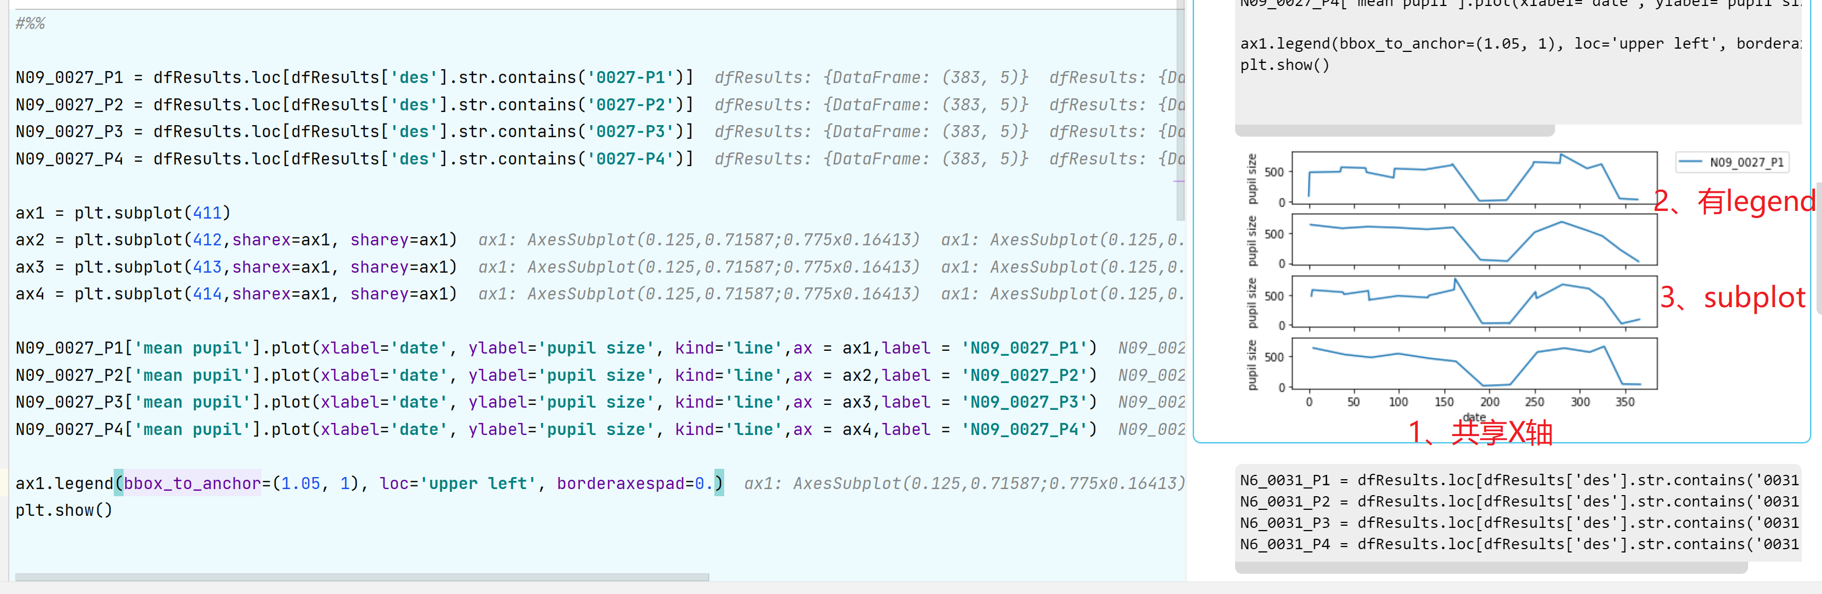
Task: Click red '3、subplot' annotation text
Action: (1732, 297)
